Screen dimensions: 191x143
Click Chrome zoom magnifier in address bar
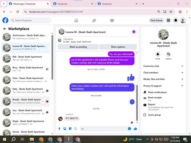(x=159, y=12)
